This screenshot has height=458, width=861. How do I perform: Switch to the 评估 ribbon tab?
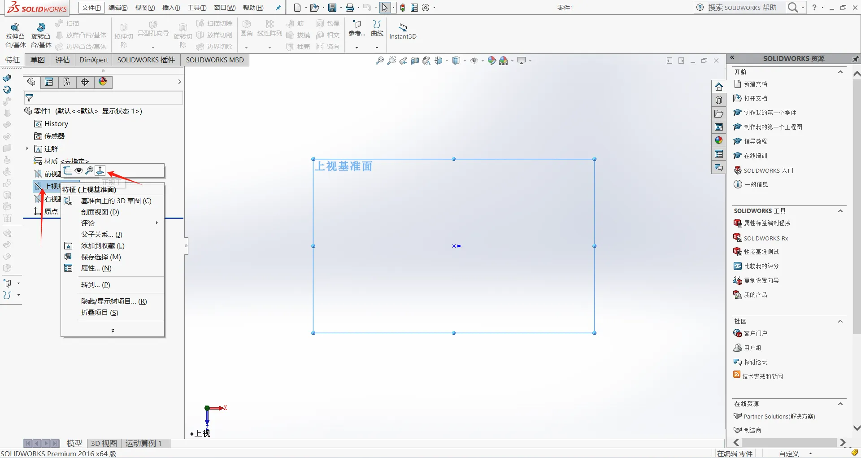pos(62,60)
